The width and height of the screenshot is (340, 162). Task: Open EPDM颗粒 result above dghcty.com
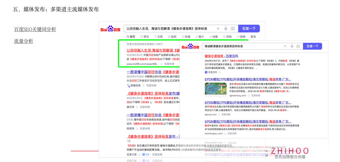[x=248, y=102]
